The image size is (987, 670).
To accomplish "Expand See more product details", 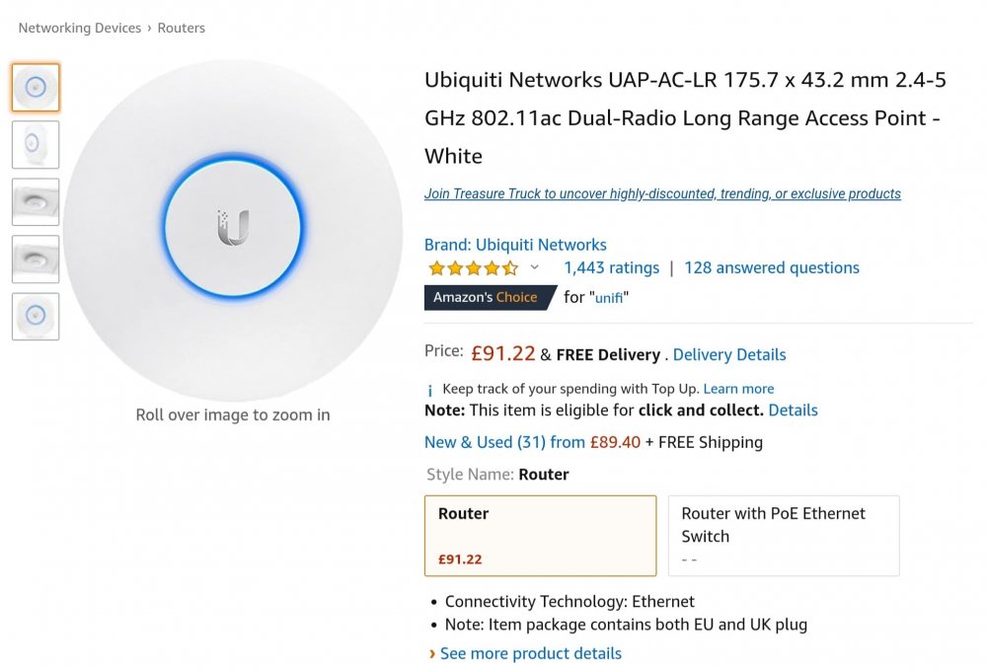I will (531, 653).
